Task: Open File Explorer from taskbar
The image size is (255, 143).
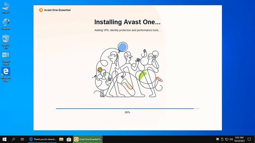Action: 61,139
